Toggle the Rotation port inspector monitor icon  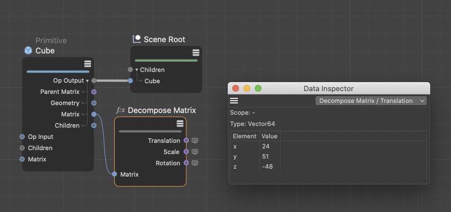(195, 163)
